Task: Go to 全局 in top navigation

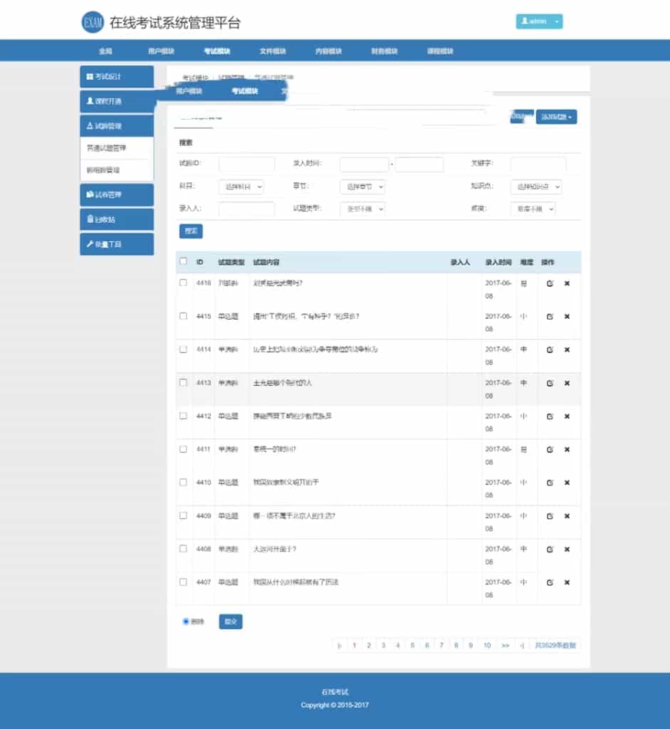Action: tap(105, 51)
